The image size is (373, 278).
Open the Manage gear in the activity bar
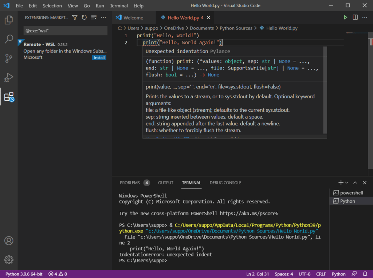(9, 259)
